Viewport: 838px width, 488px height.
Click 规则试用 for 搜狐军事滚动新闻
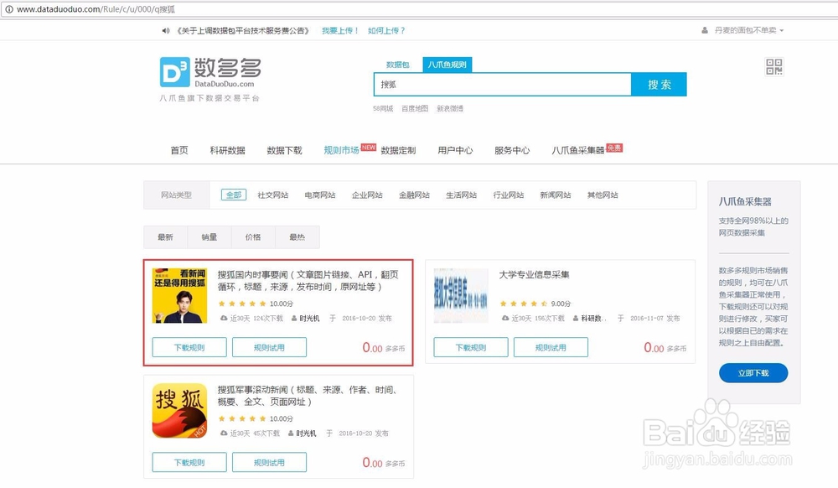pyautogui.click(x=269, y=462)
